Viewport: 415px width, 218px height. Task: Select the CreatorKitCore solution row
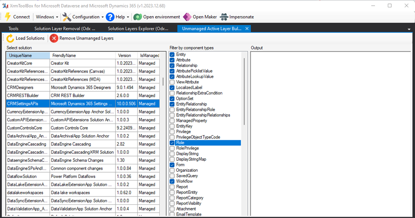point(83,63)
